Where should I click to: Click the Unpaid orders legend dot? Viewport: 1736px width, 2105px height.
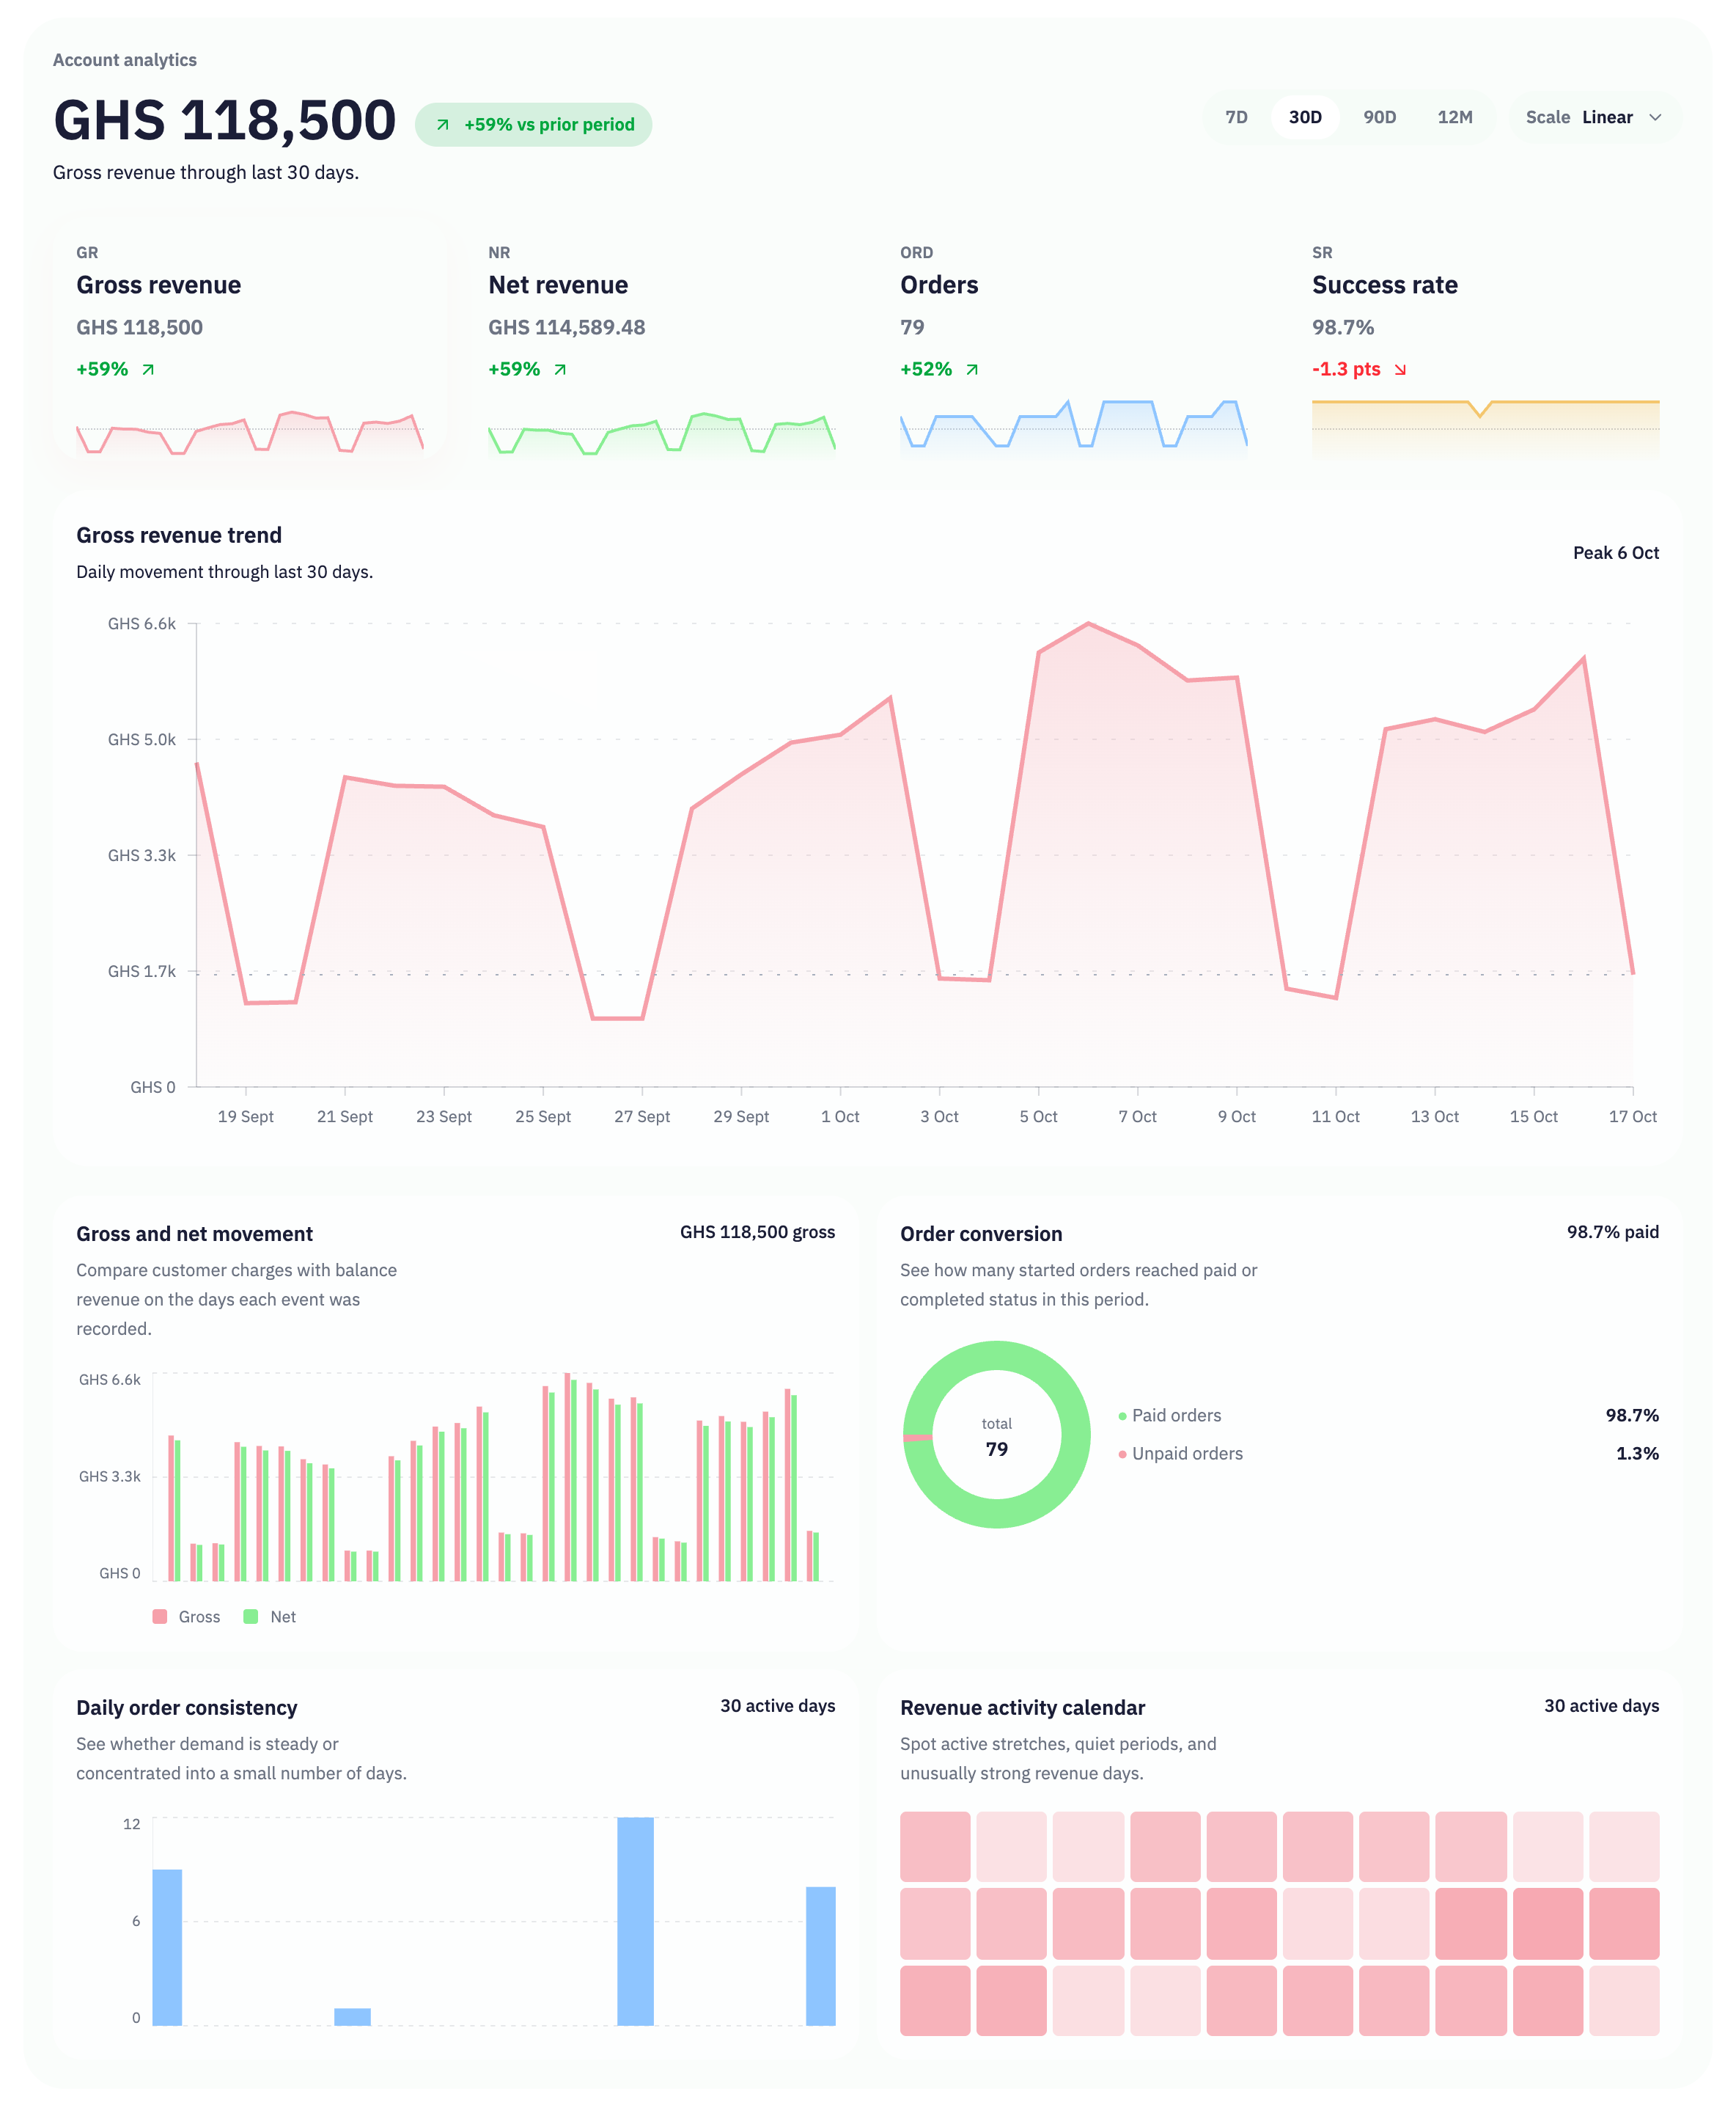pyautogui.click(x=1122, y=1454)
